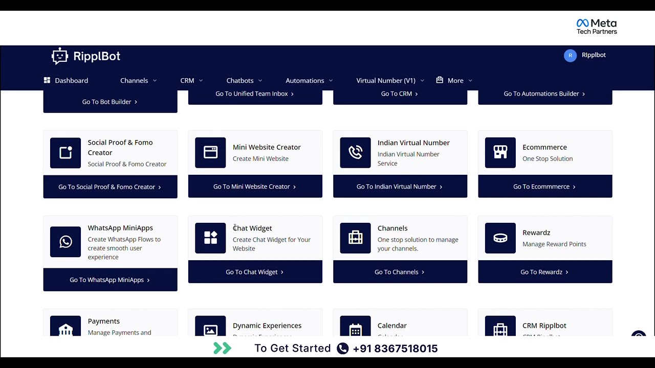Click the Chat Widget card title

click(x=252, y=228)
